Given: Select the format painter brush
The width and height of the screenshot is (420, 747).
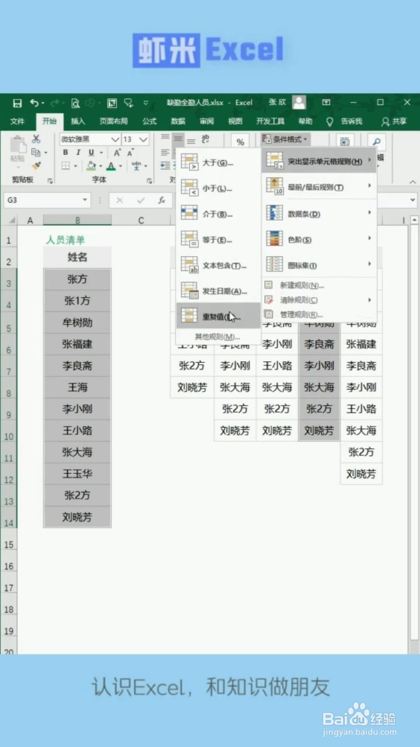Looking at the screenshot, I should point(36,166).
